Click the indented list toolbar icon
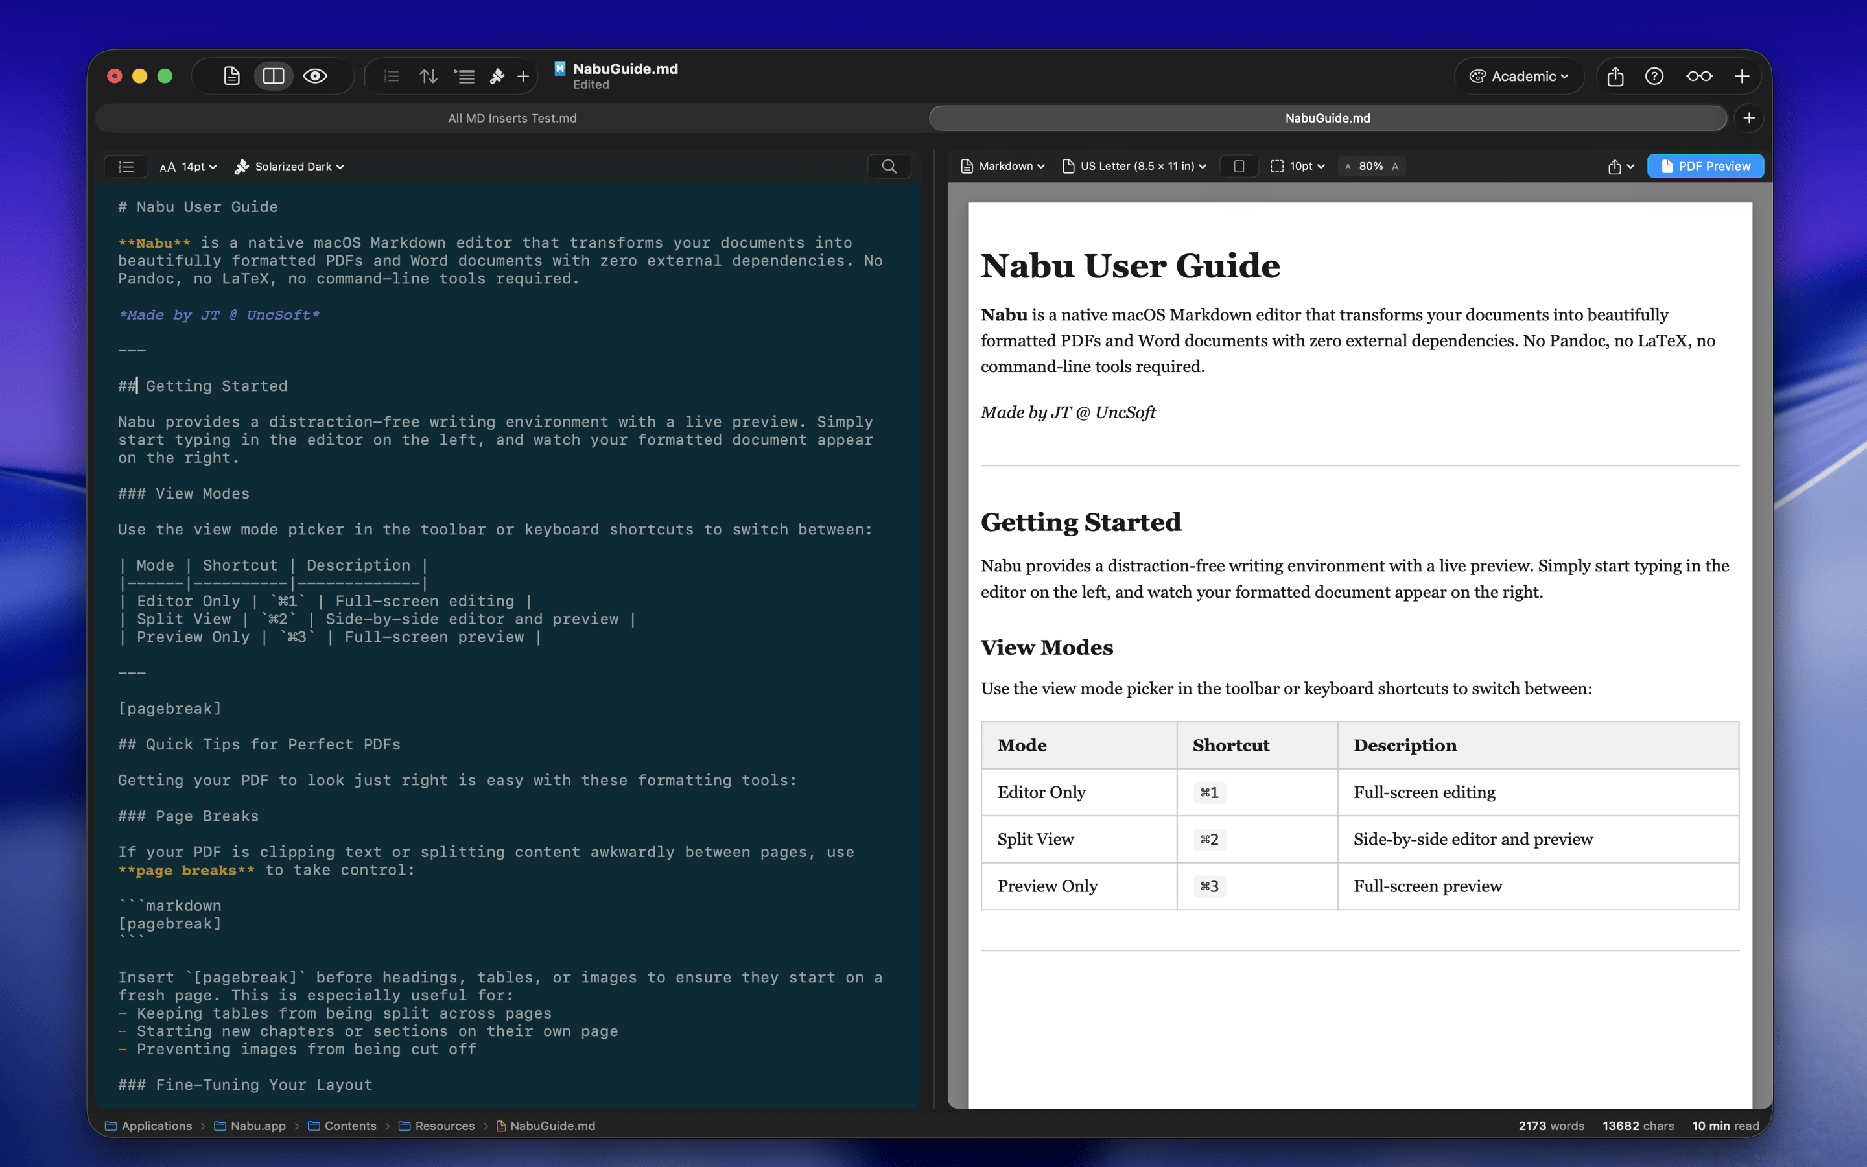This screenshot has height=1167, width=1867. [464, 76]
